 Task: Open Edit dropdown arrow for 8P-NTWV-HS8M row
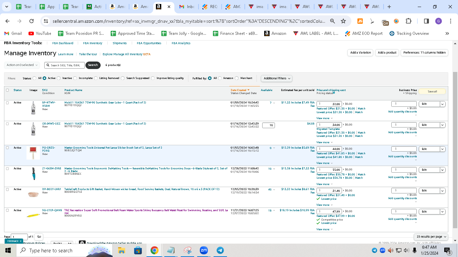443,104
